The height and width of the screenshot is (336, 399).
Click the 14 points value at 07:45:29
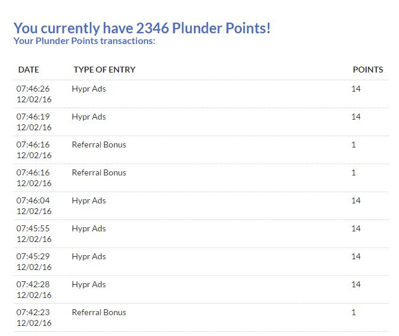(x=356, y=256)
